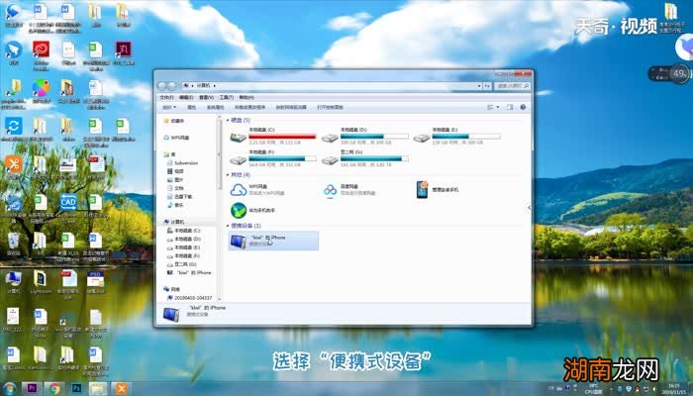Select 视频 library in the navigation pane
Image resolution: width=693 pixels, height=396 pixels.
click(175, 171)
